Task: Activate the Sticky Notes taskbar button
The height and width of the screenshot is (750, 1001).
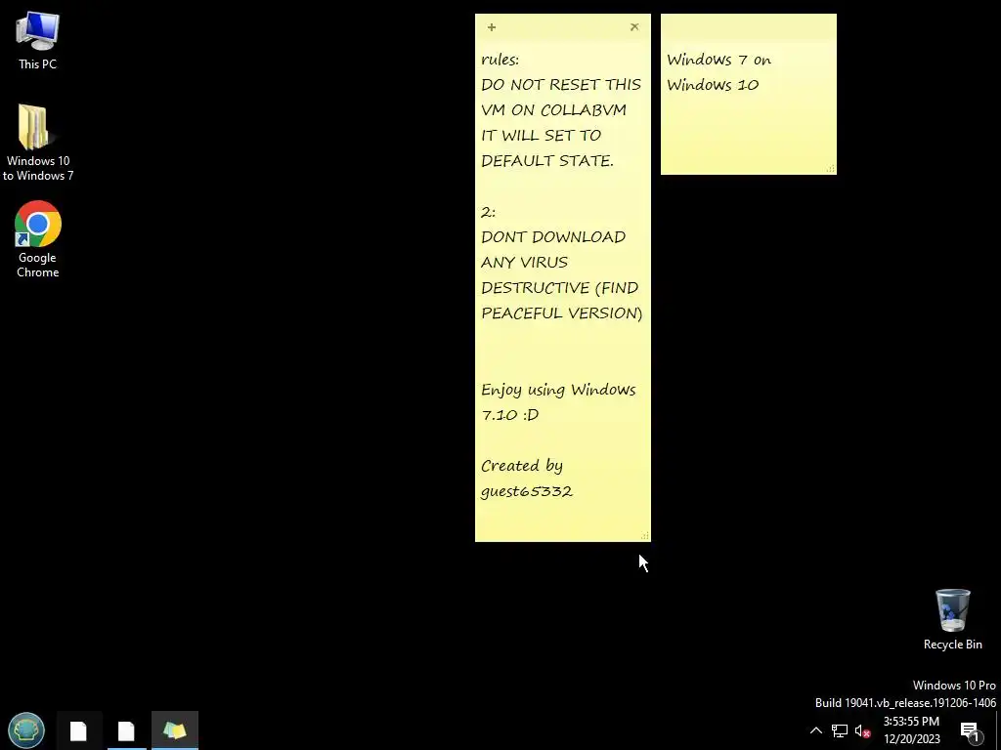Action: pyautogui.click(x=175, y=730)
